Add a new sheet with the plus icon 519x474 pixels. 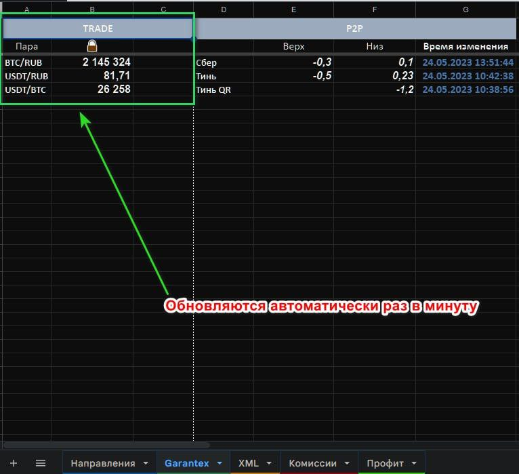pyautogui.click(x=14, y=463)
